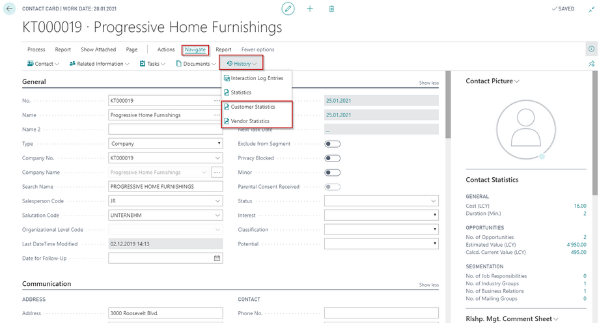Click the collapse page arrows icon
Image resolution: width=612 pixels, height=323 pixels.
tap(591, 9)
